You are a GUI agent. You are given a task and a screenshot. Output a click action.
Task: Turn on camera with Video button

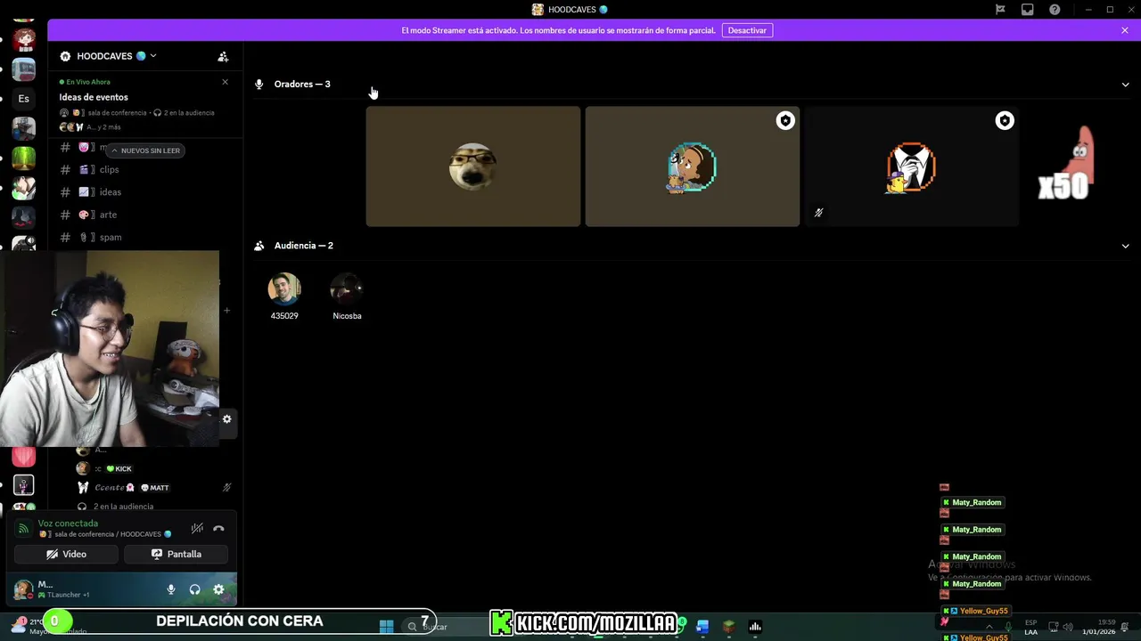pyautogui.click(x=66, y=554)
